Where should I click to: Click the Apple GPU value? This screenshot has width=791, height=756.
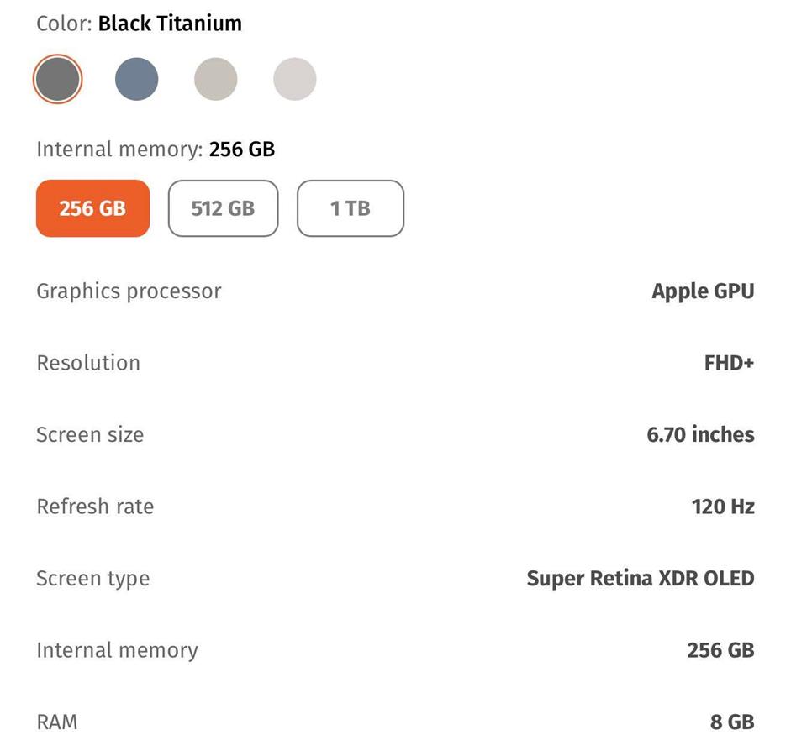703,291
